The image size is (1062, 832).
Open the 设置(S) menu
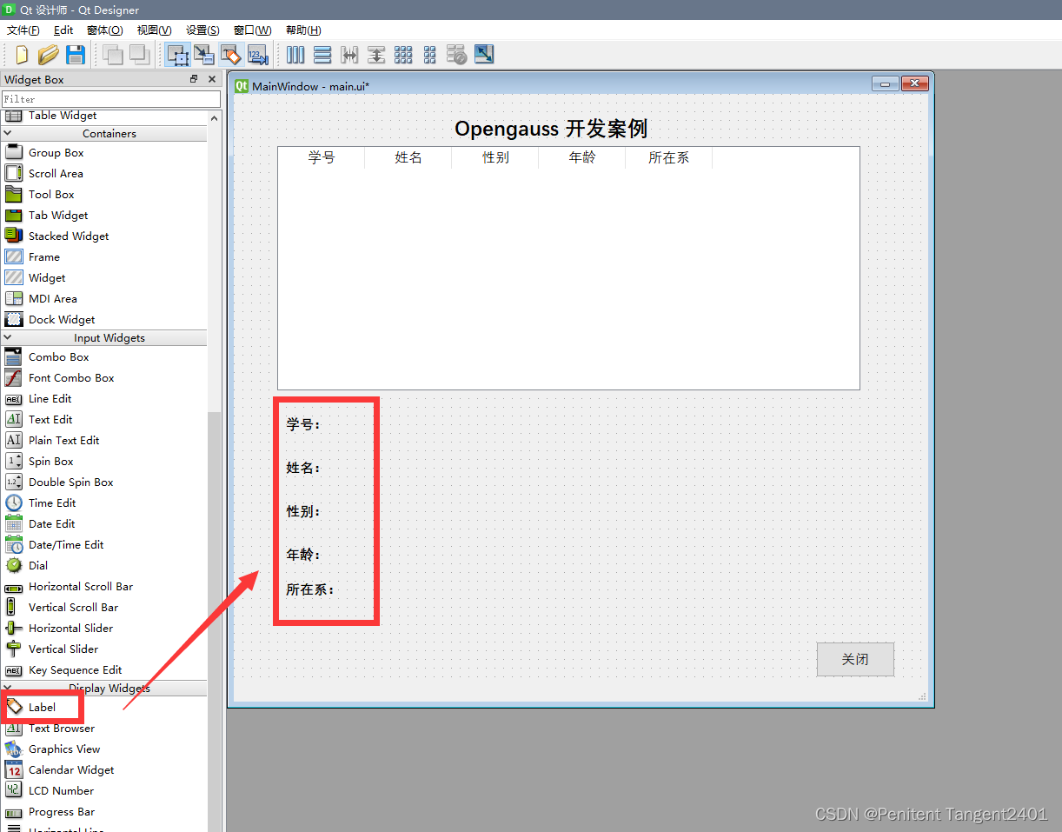pos(202,30)
